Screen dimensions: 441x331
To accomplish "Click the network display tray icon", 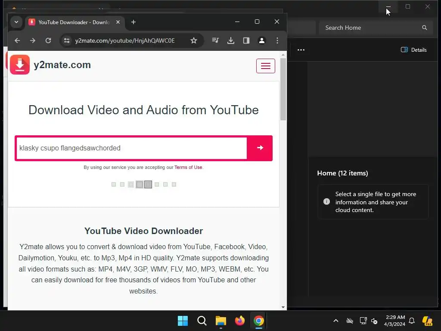I will 363,321.
